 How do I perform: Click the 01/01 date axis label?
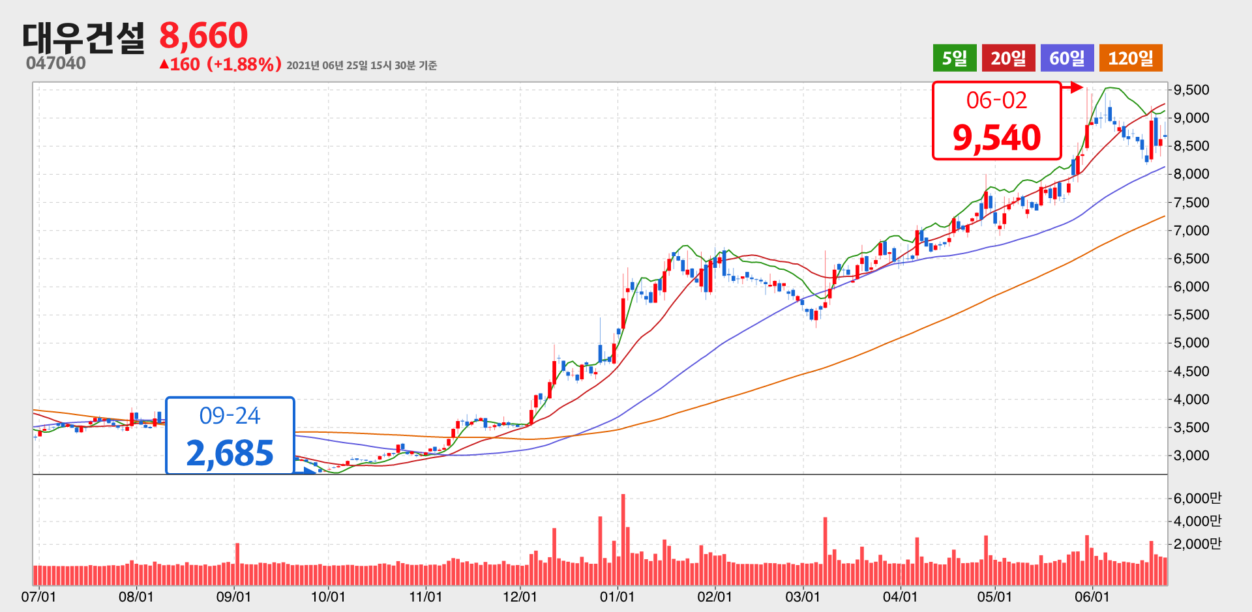click(618, 597)
